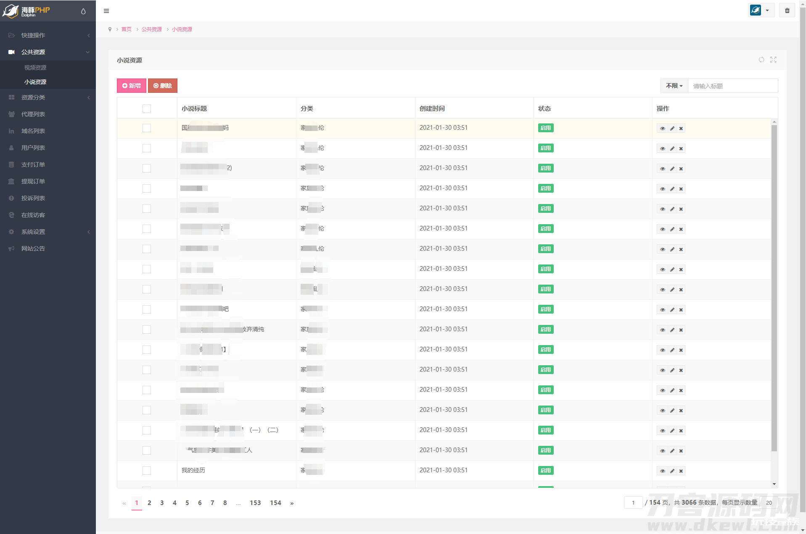This screenshot has width=806, height=534.
Task: Click the 提现订单 bank icon
Action: [x=11, y=181]
